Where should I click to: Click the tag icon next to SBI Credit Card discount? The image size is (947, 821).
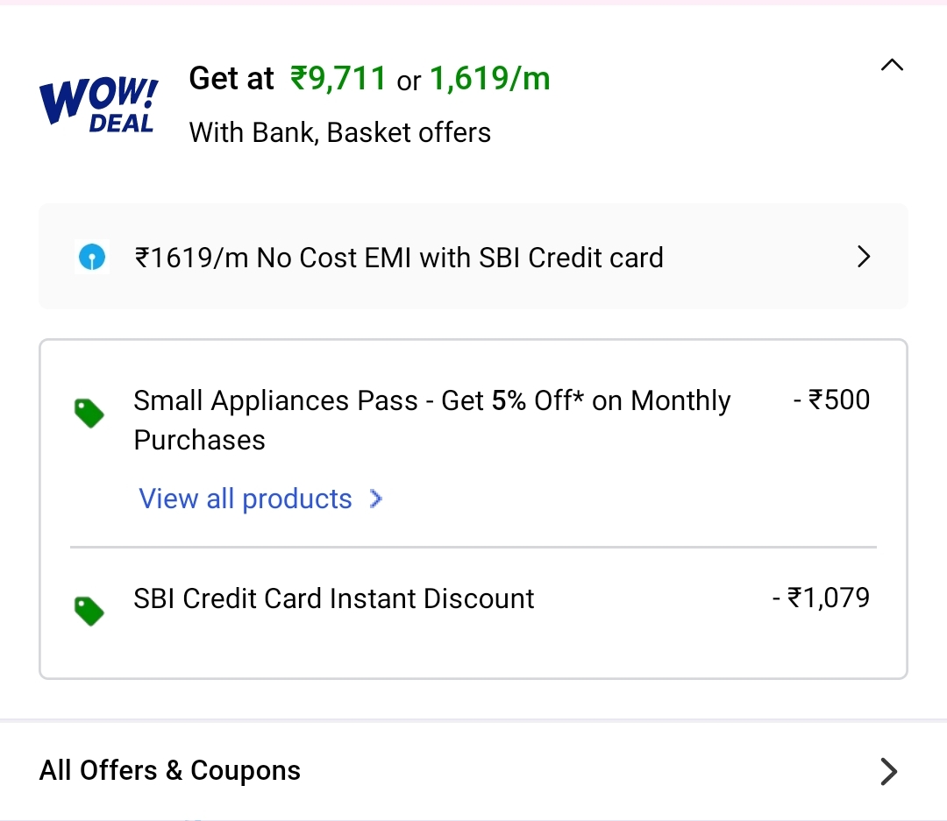(x=89, y=611)
